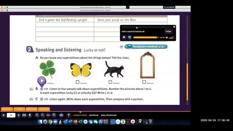Viewport: 233px width, 131px height.
Task: Click the page number field showing 56
Action: 11,115
